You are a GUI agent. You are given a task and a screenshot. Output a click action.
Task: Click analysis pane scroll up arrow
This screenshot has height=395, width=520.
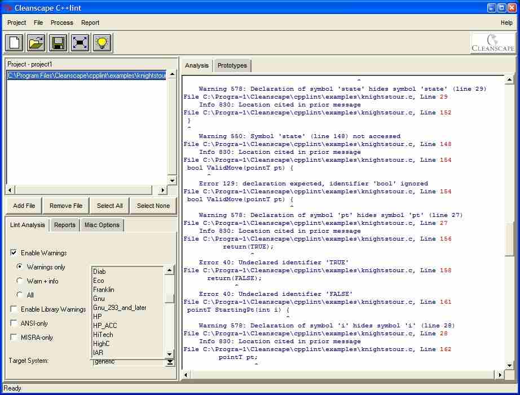(509, 79)
